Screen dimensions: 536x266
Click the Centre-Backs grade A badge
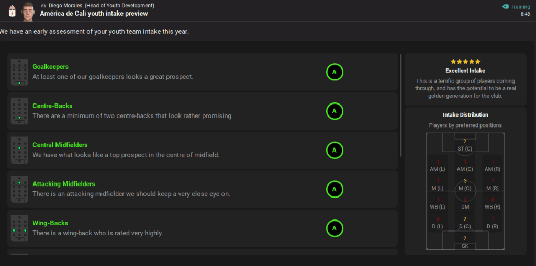334,111
